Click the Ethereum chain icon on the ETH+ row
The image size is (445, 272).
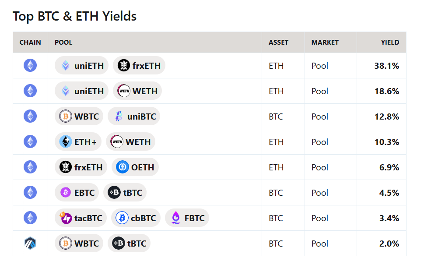tap(30, 141)
